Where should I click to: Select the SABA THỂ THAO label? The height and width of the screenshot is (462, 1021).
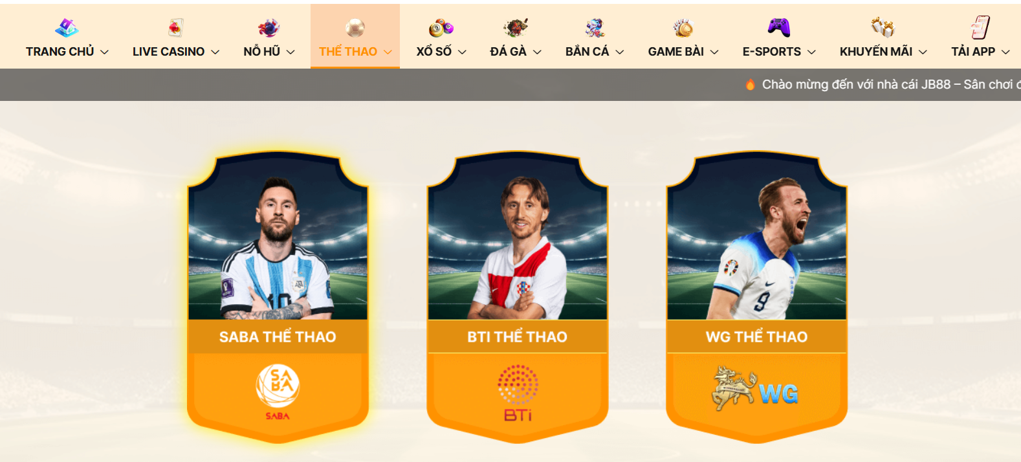coord(278,336)
